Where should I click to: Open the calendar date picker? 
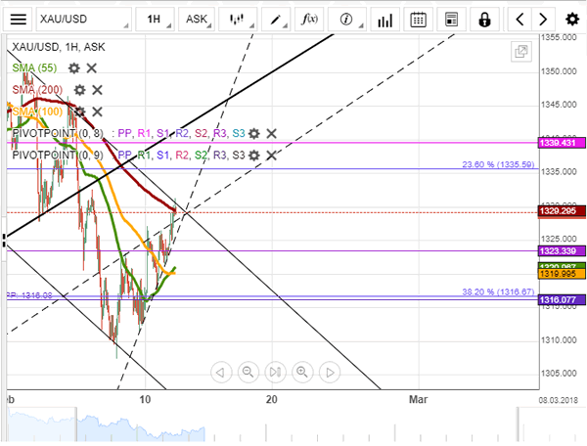[x=418, y=20]
